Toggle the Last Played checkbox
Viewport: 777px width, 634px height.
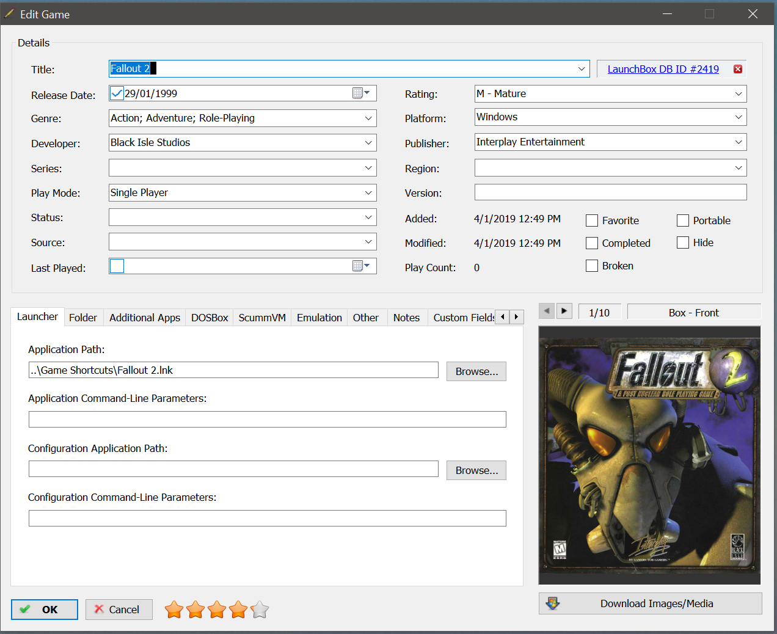click(x=117, y=266)
